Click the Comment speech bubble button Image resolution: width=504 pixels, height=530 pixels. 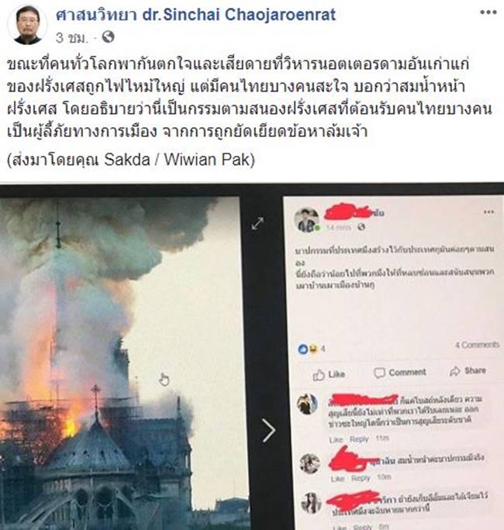click(399, 373)
